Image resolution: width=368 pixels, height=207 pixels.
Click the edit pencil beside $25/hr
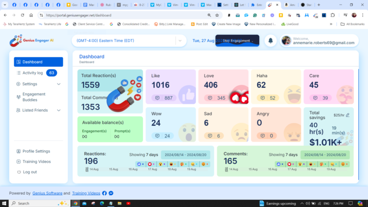(x=348, y=115)
